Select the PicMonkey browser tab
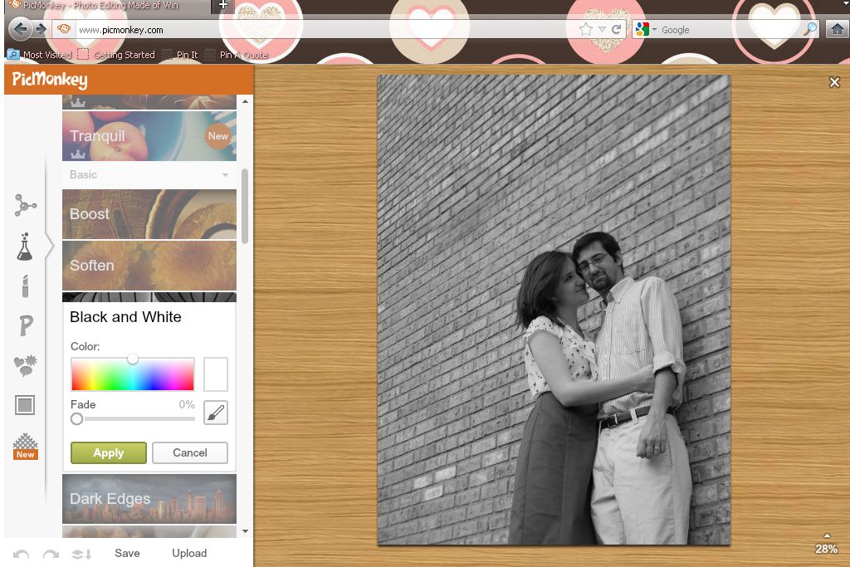The height and width of the screenshot is (567, 850). (106, 6)
